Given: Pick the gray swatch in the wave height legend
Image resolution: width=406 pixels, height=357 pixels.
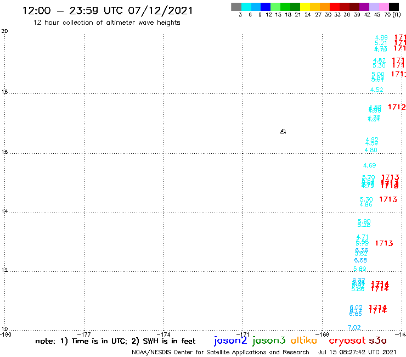Looking at the screenshot, I should 236,7.
